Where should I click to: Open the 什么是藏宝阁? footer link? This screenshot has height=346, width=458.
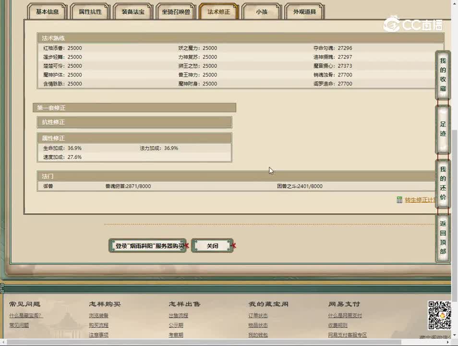26,316
